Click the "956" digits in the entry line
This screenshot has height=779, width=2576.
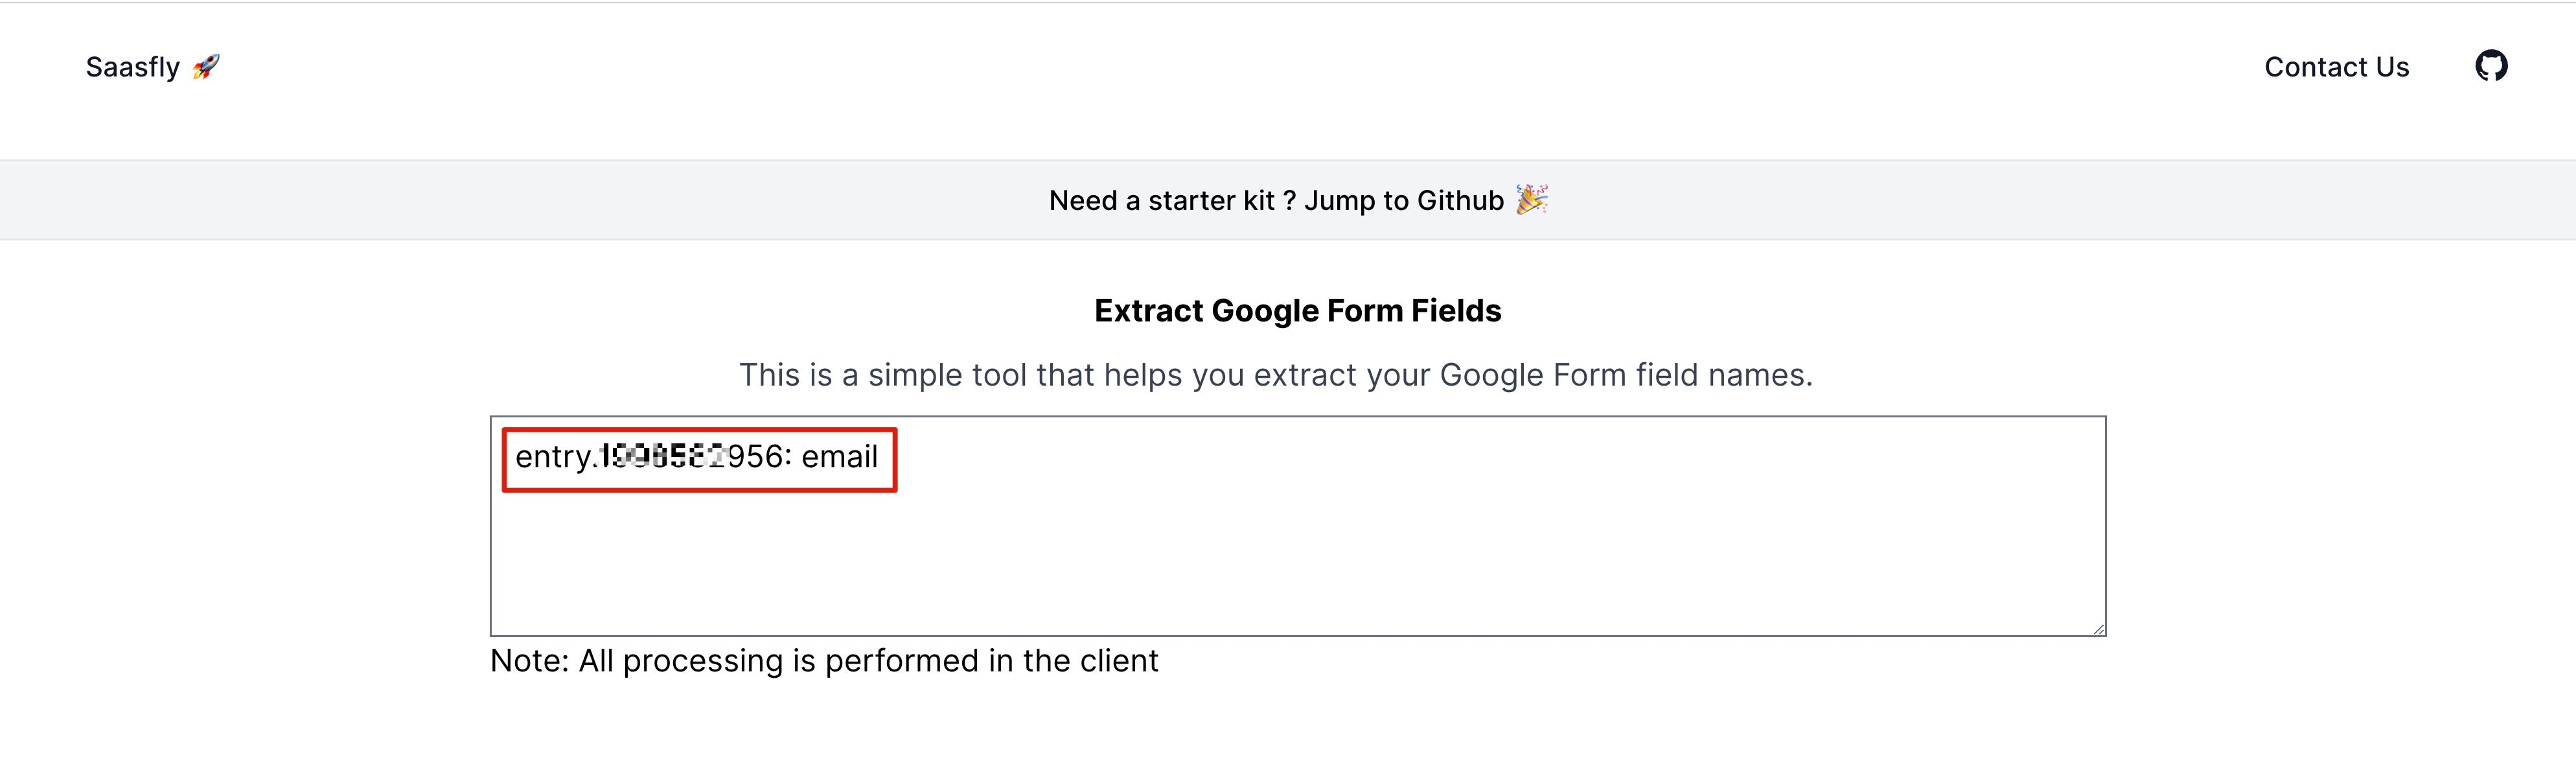pos(755,457)
